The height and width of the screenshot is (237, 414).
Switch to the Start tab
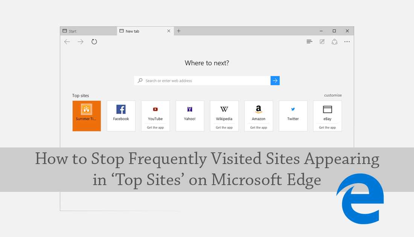88,31
